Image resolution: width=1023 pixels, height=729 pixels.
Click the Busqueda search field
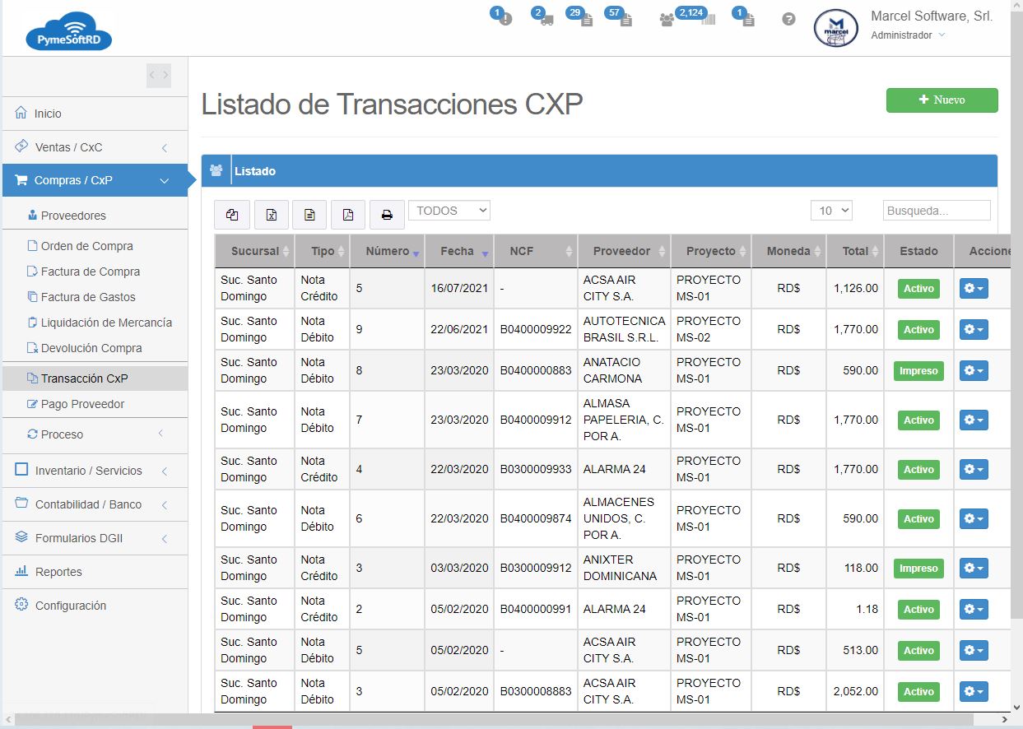coord(936,211)
